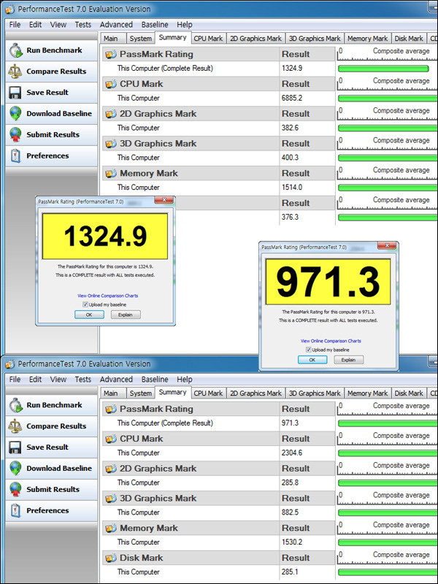Click Download Baseline globe icon in top window
Image resolution: width=438 pixels, height=584 pixels.
point(15,114)
